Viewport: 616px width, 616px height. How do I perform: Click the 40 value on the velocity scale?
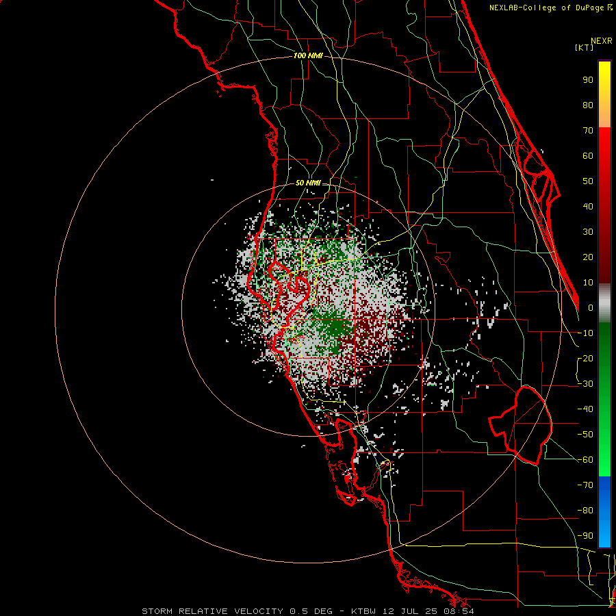[588, 206]
